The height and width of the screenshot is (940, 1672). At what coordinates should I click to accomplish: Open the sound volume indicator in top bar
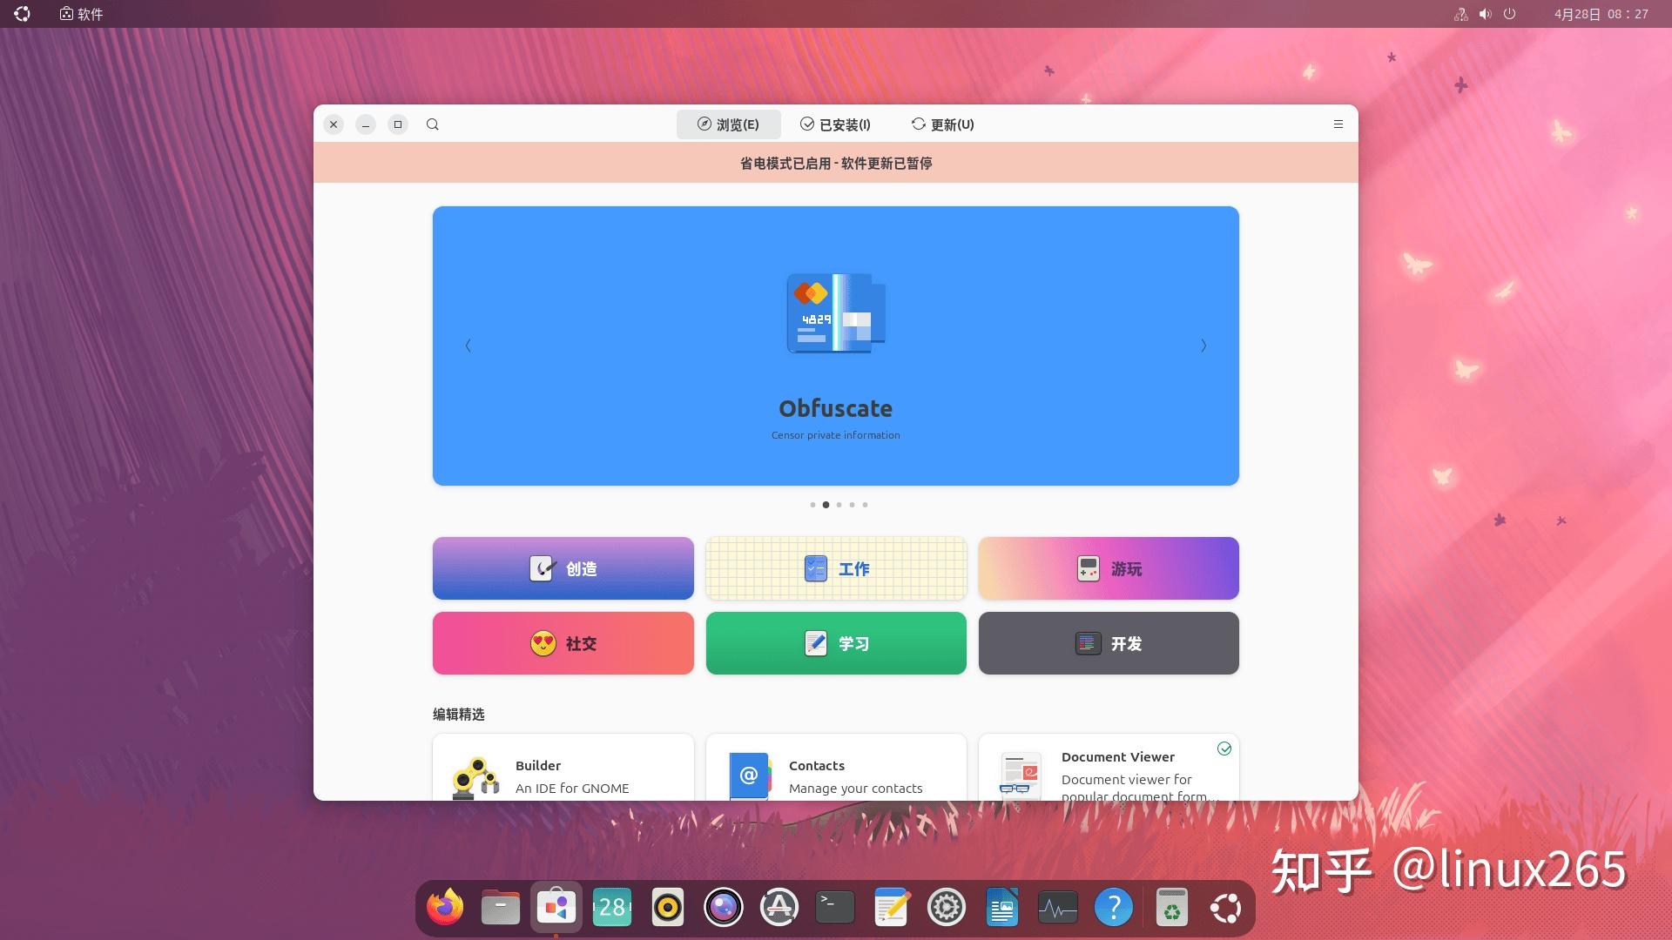(1485, 14)
